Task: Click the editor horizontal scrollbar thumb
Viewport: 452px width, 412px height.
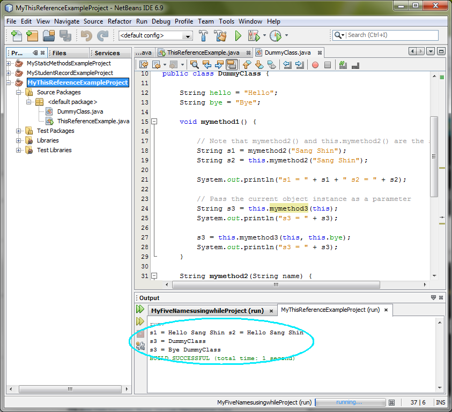Action: coord(276,284)
